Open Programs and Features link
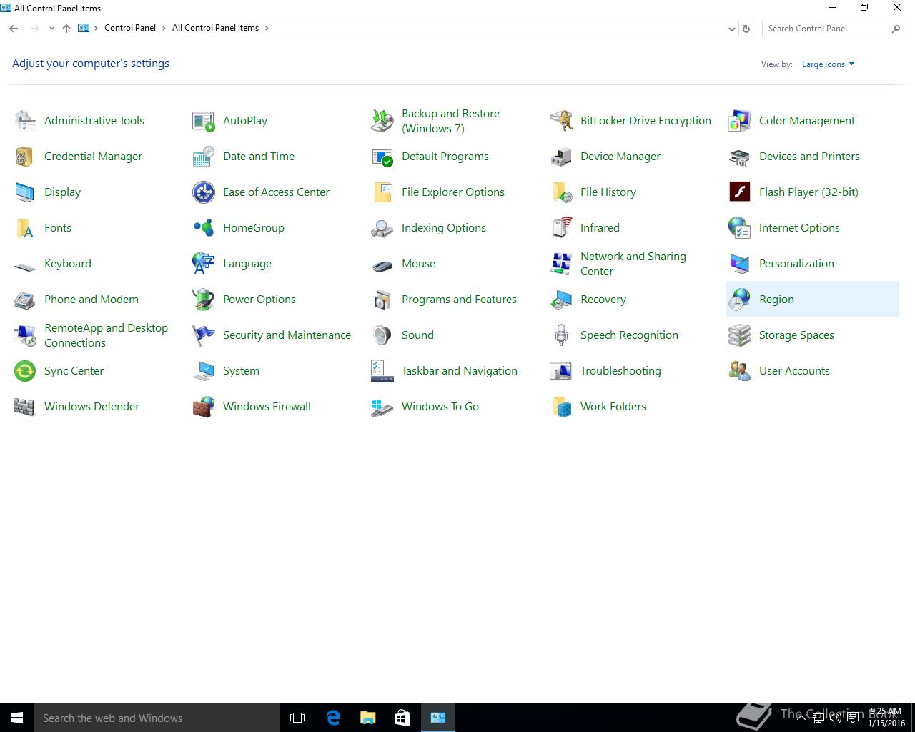This screenshot has height=732, width=915. (x=459, y=300)
